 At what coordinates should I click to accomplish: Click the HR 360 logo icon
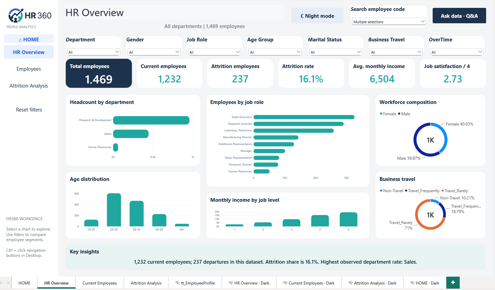(16, 15)
